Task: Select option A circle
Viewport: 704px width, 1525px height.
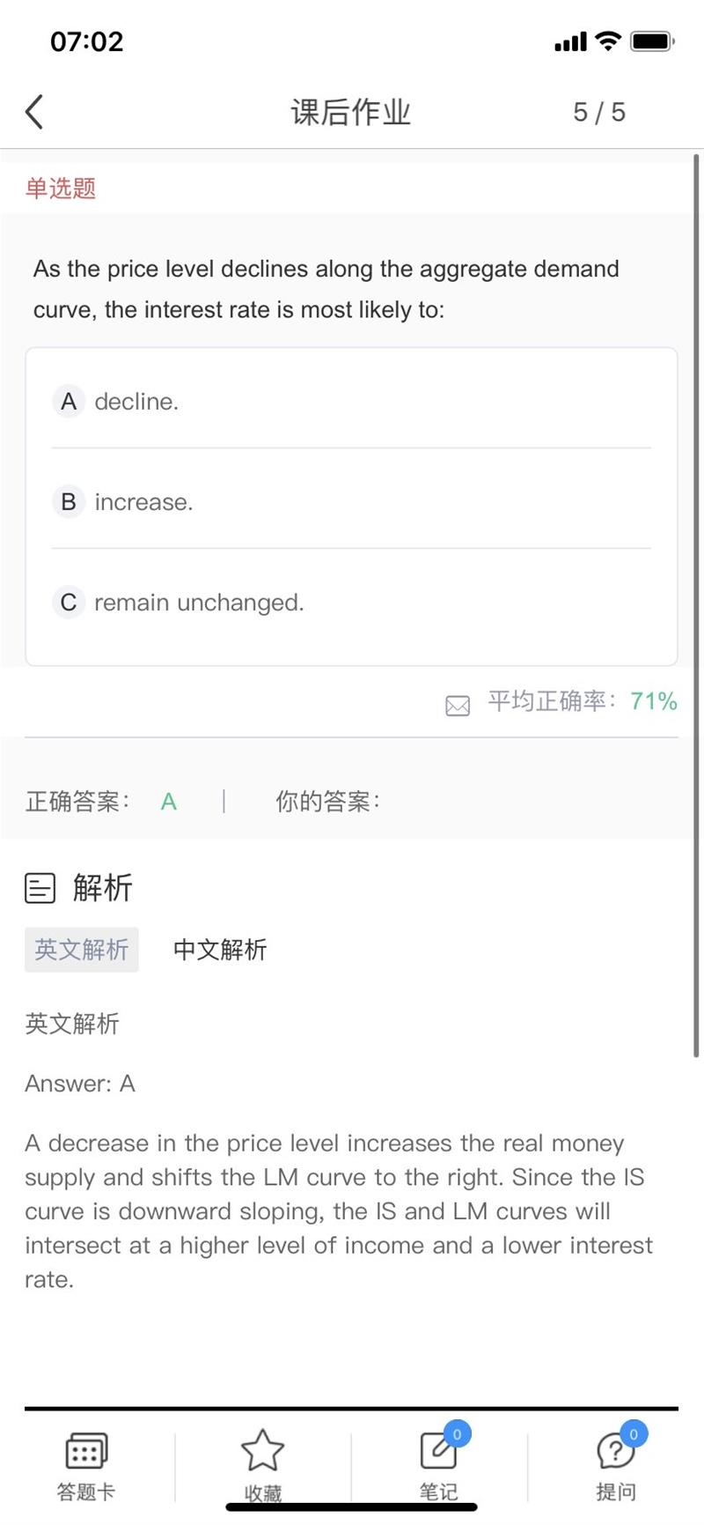Action: [x=69, y=402]
